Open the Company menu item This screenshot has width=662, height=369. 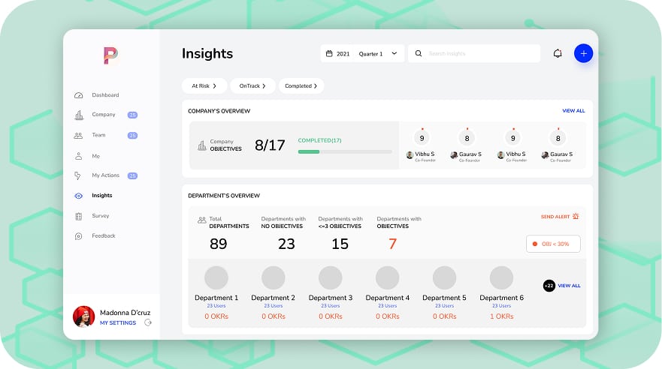click(x=104, y=115)
